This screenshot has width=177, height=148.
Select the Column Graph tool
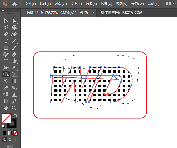[14, 95]
